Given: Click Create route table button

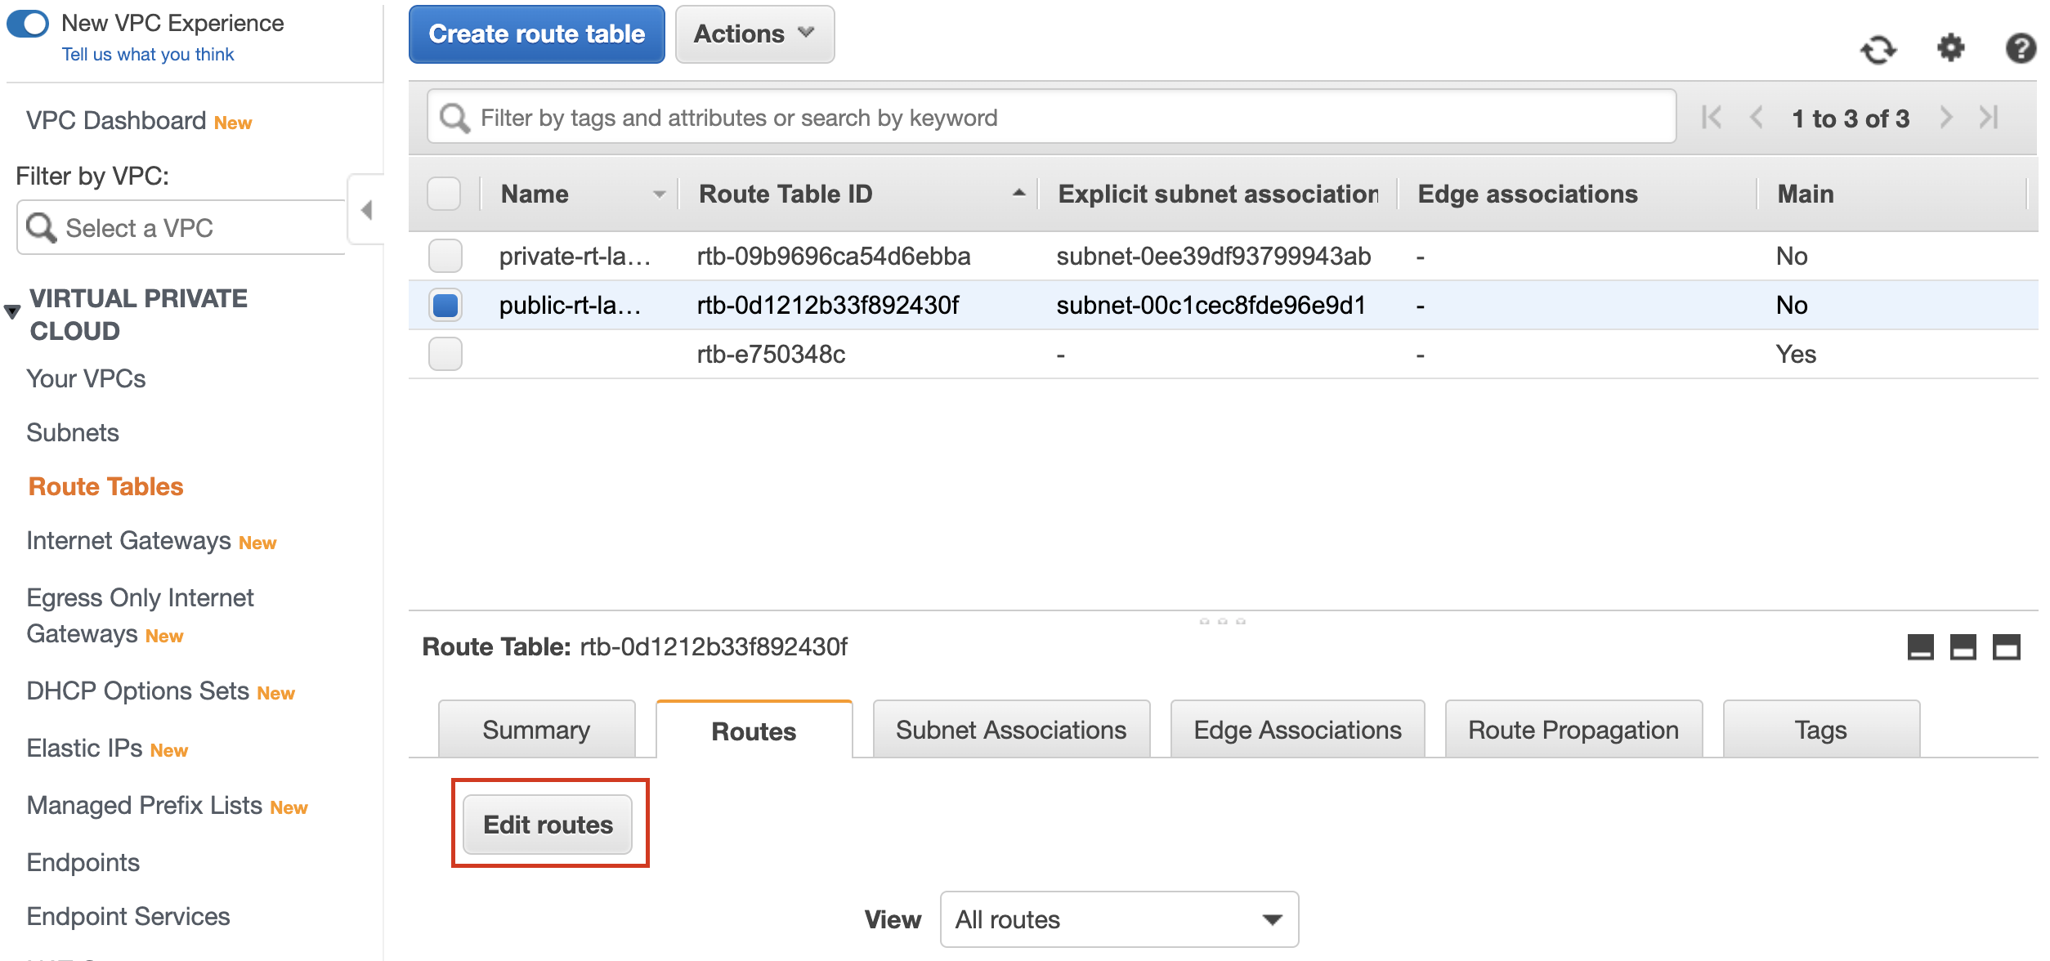Looking at the screenshot, I should 536,34.
